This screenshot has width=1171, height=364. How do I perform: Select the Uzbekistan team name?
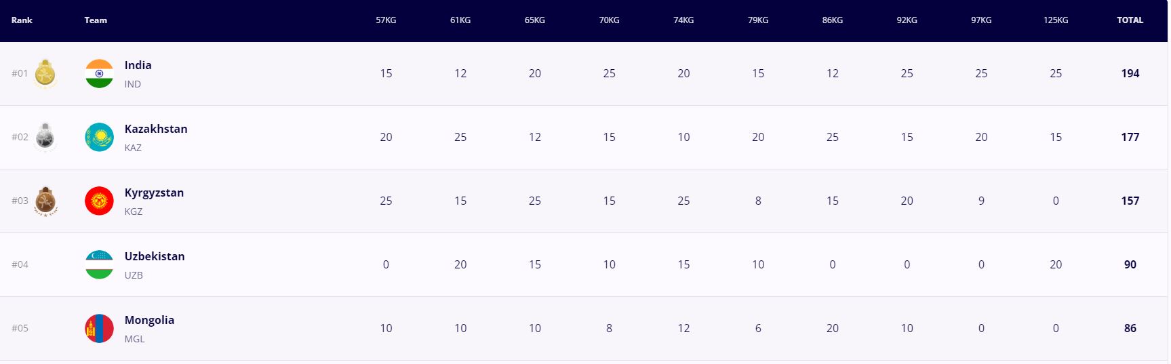pyautogui.click(x=154, y=256)
